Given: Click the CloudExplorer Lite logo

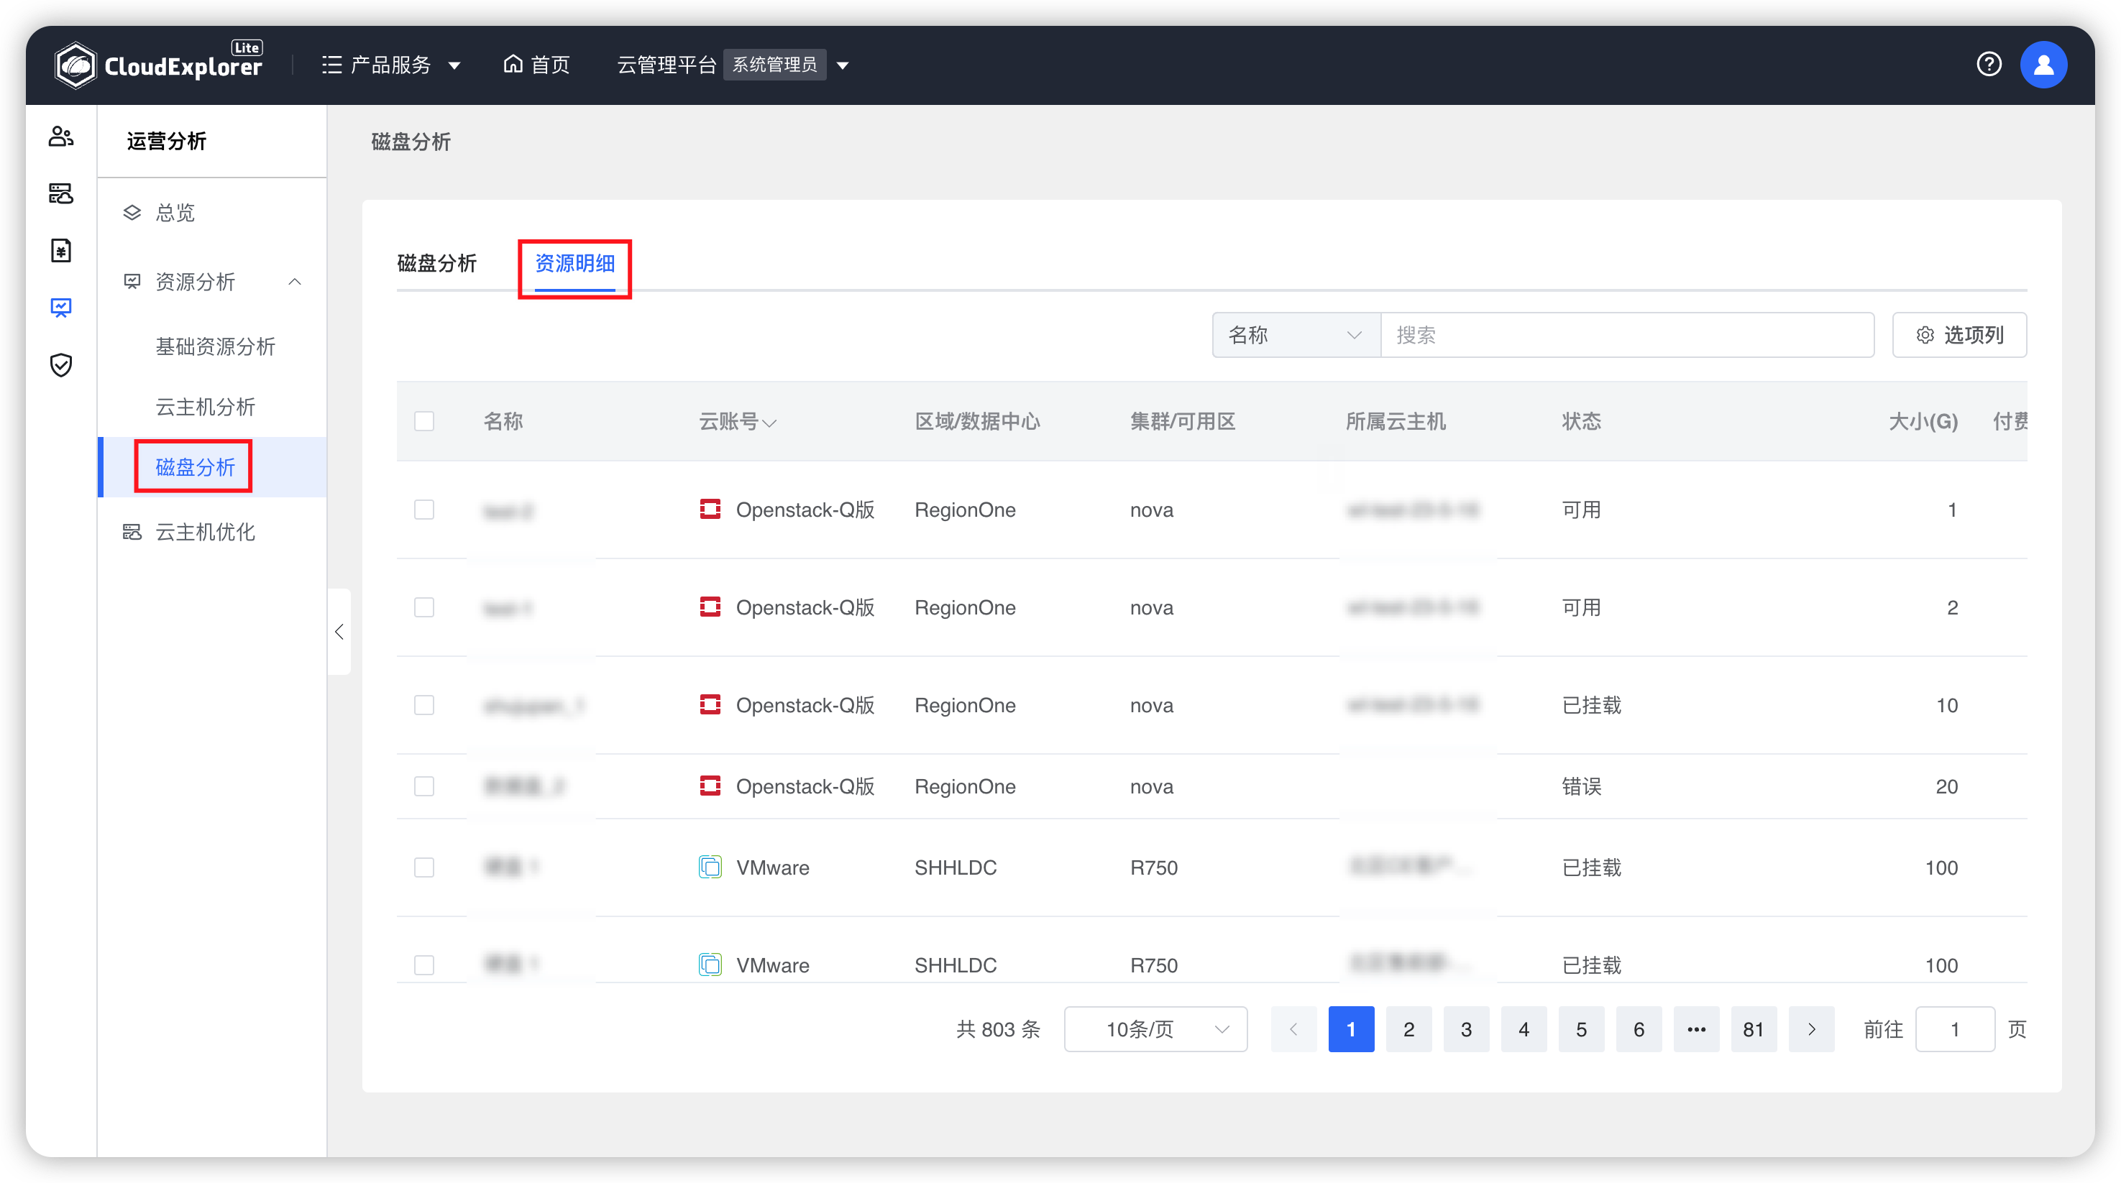Looking at the screenshot, I should click(158, 64).
